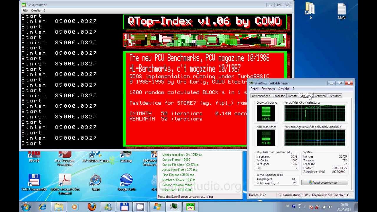Image resolution: width=377 pixels, height=212 pixels.
Task: Click 'Current Frame : 19009' text
Action: click(176, 160)
